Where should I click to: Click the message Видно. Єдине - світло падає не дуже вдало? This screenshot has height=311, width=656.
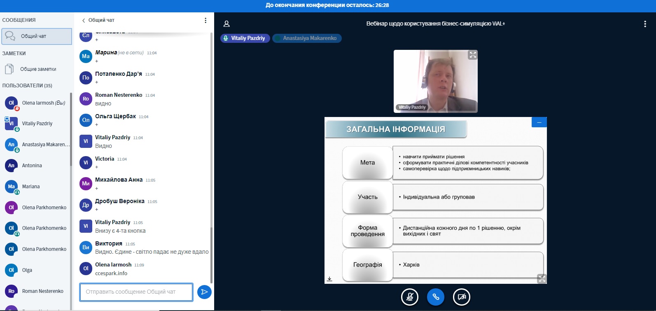(x=152, y=252)
